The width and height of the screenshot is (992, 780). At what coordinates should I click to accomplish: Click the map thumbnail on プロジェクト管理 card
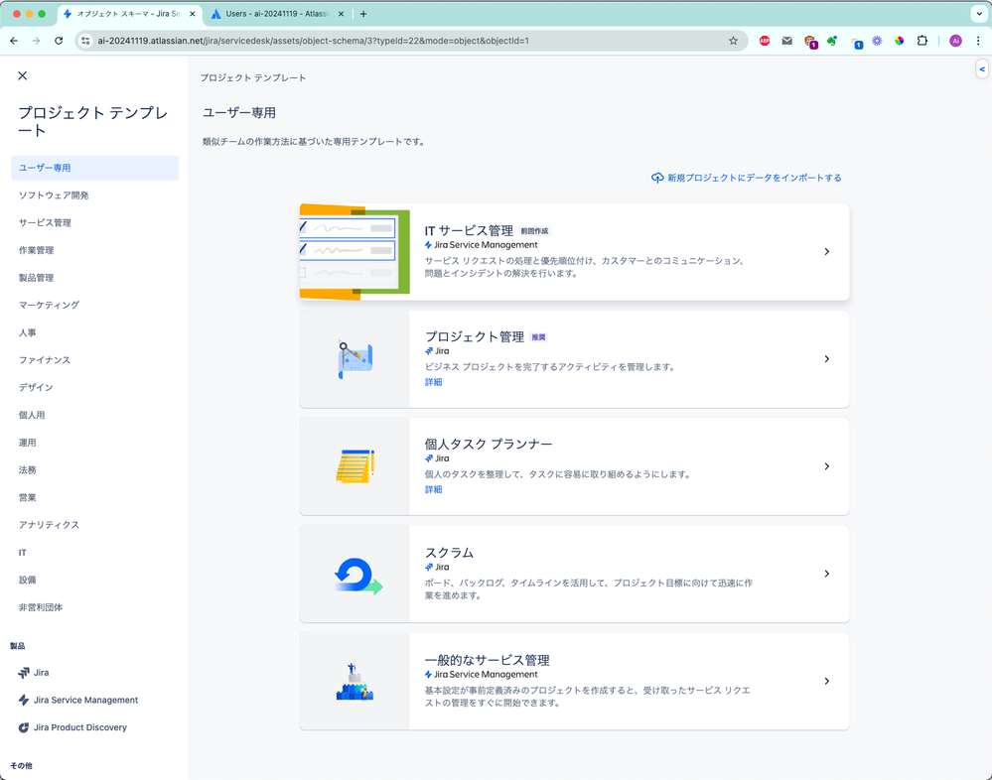355,358
